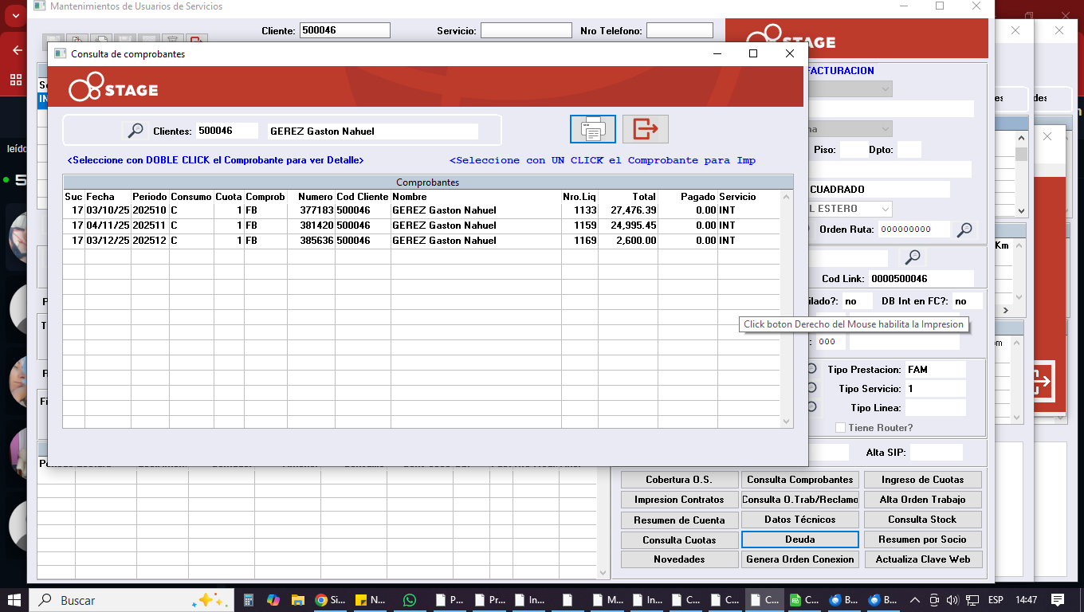Open File Explorer from the taskbar
This screenshot has width=1084, height=612.
click(x=297, y=600)
